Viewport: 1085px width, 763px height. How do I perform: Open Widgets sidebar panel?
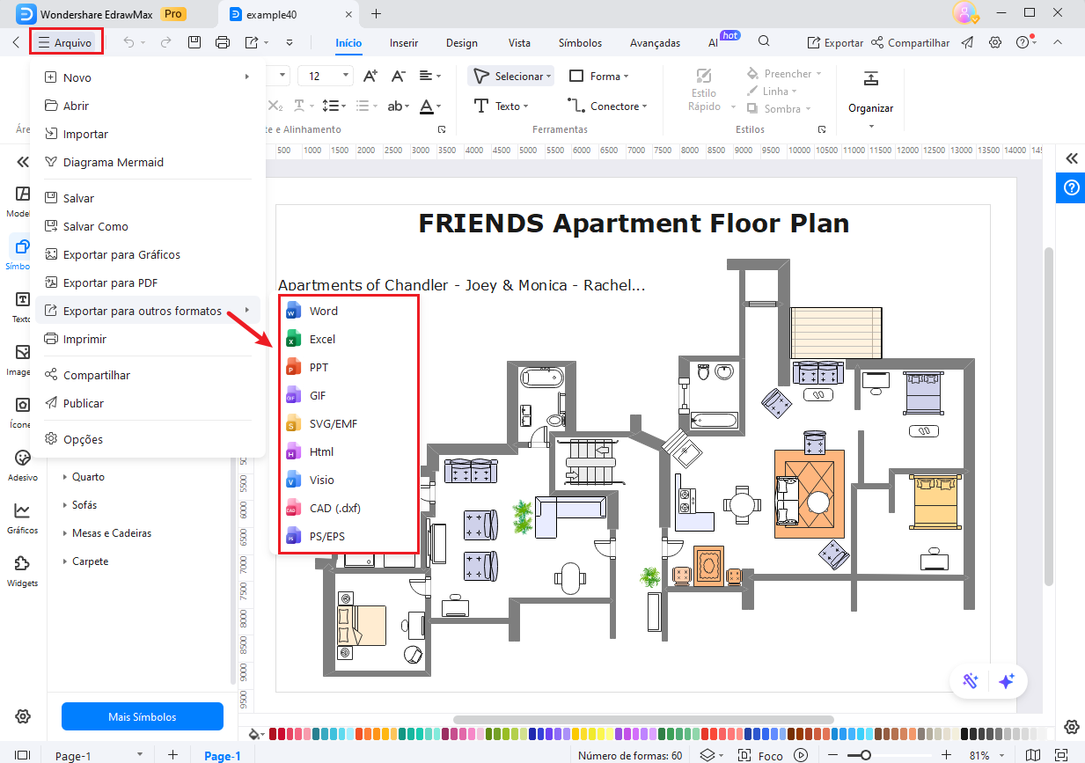[23, 571]
